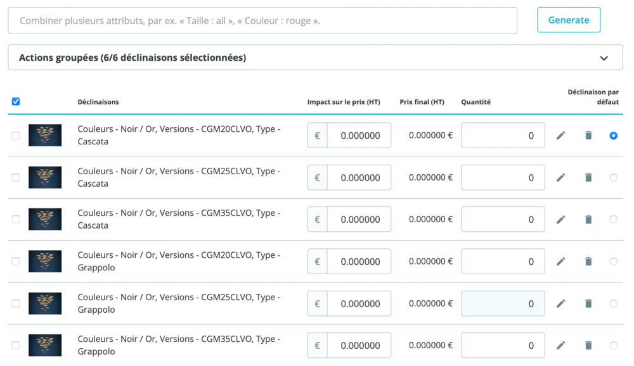Click combination name CGM35CLVO, Type - Cascata
This screenshot has height=366, width=634.
click(179, 219)
